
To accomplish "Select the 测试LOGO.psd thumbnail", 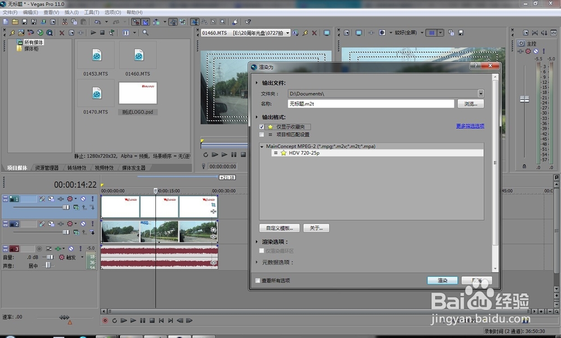I will [138, 93].
